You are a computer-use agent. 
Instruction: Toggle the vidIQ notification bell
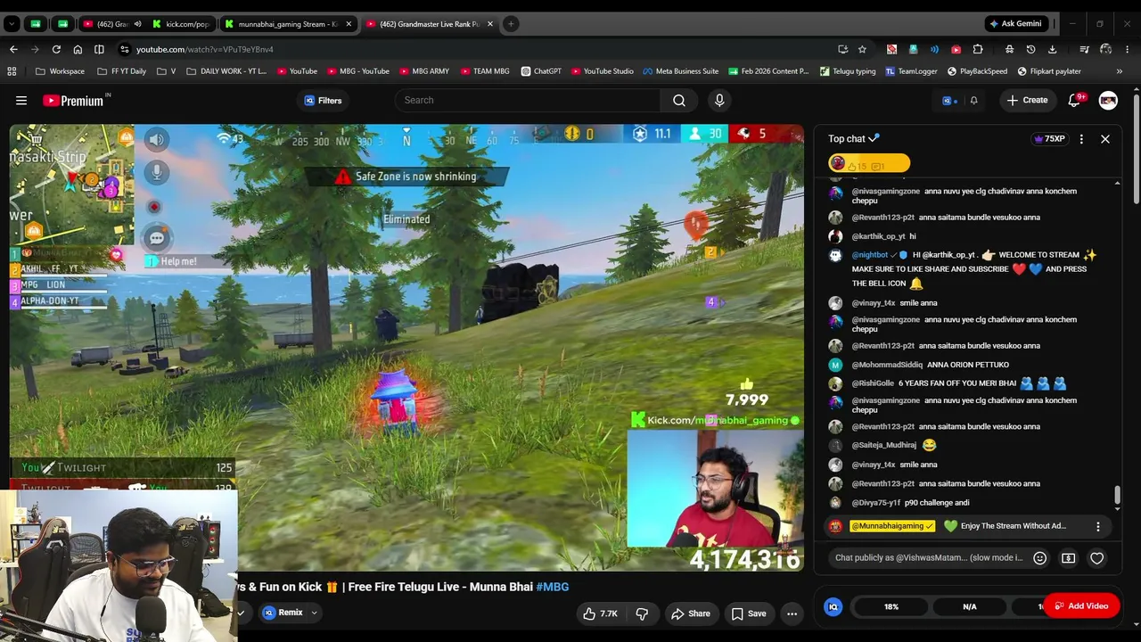pos(973,101)
